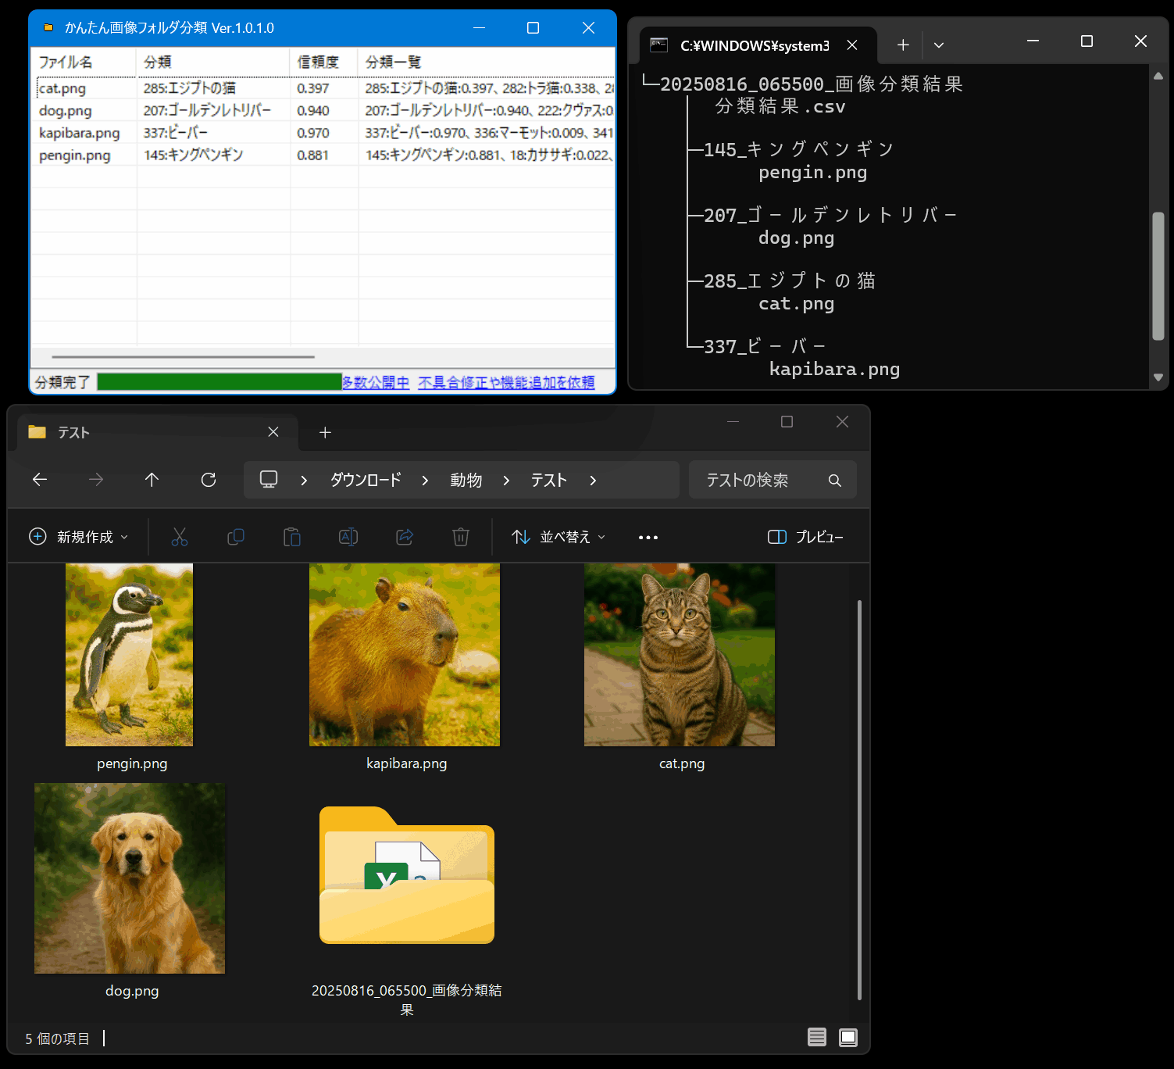Open the 新規作成 dropdown menu
This screenshot has width=1174, height=1069.
pos(78,537)
